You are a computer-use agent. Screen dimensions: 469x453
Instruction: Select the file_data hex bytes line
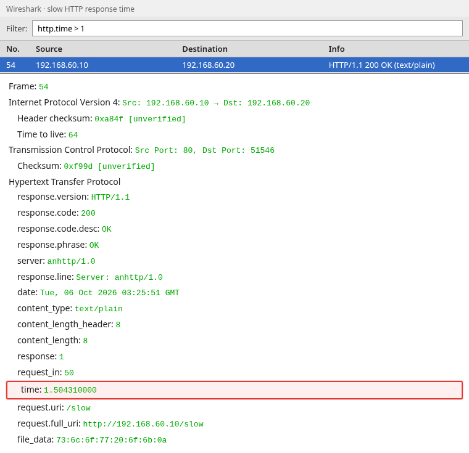coord(92,439)
